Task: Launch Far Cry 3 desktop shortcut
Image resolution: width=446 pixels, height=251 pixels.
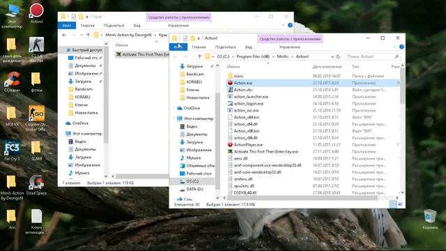Action: pyautogui.click(x=12, y=151)
